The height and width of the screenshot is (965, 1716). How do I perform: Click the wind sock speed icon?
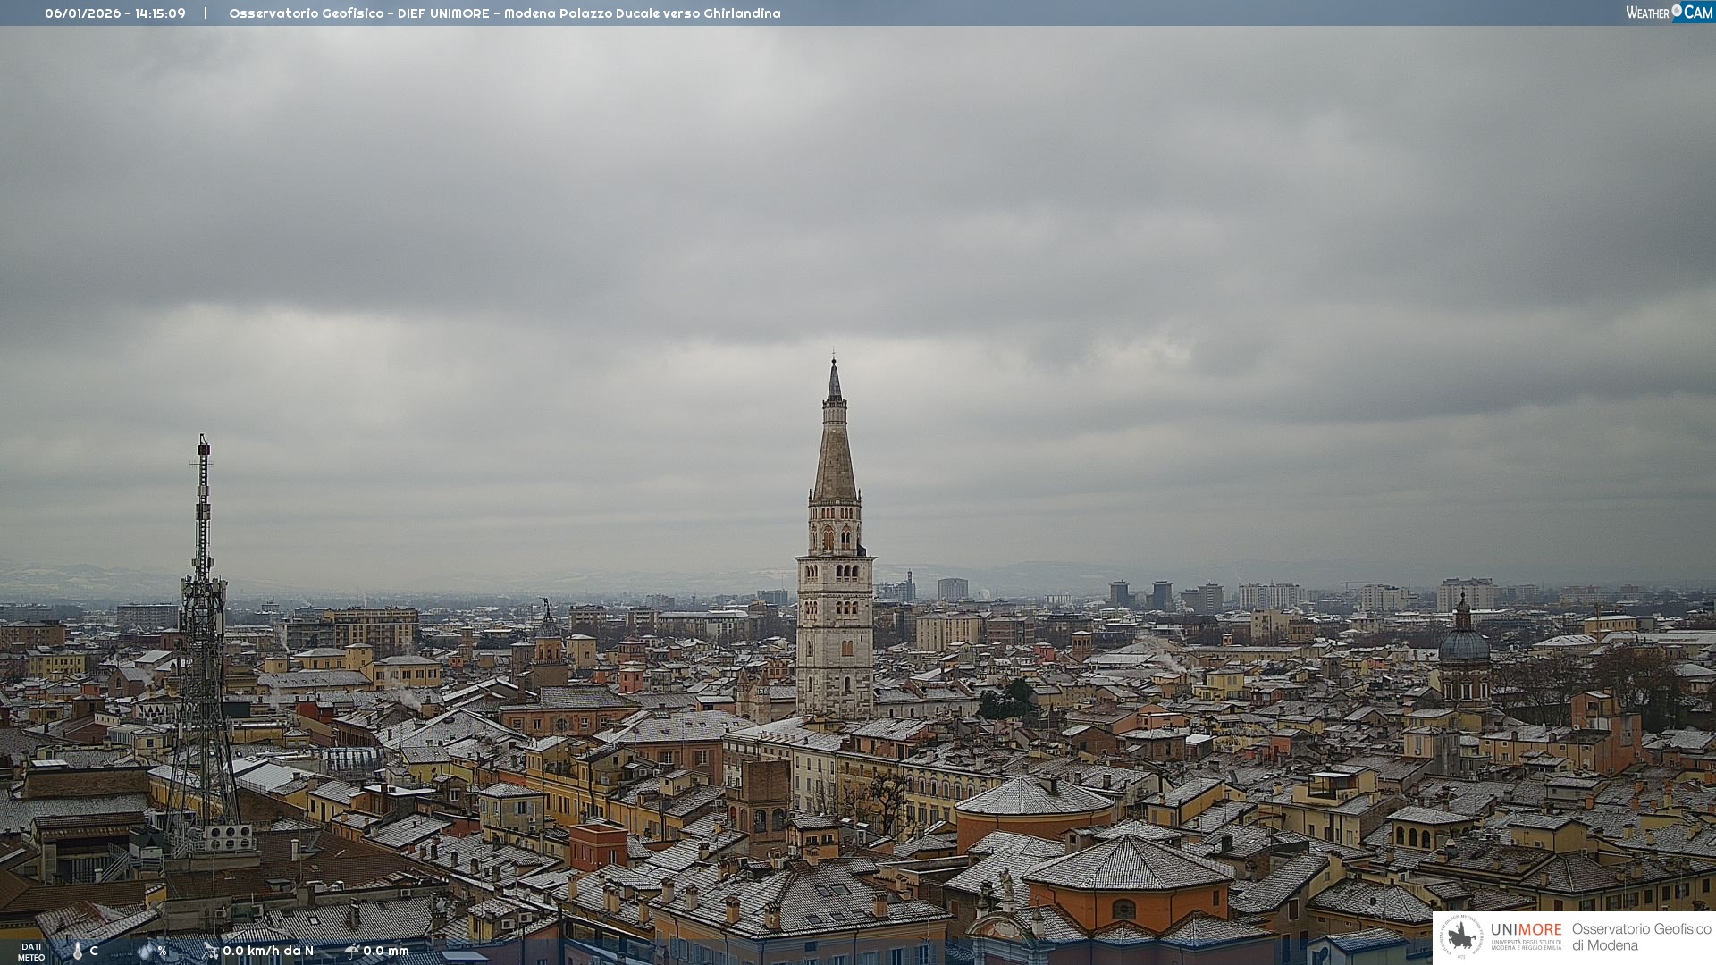pos(210,951)
